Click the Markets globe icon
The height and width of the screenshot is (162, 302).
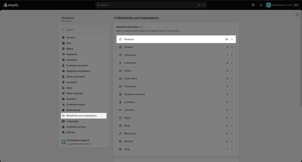tap(120, 141)
